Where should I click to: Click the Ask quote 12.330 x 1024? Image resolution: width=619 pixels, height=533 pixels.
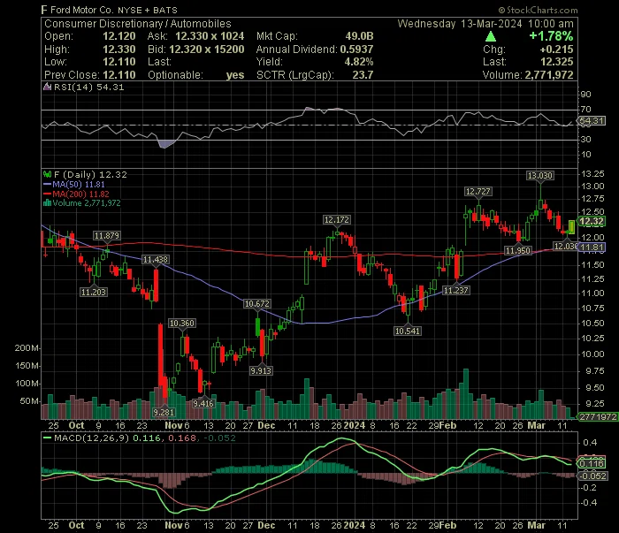point(210,36)
